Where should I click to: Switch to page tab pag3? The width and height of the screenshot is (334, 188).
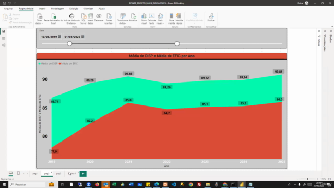[58, 174]
